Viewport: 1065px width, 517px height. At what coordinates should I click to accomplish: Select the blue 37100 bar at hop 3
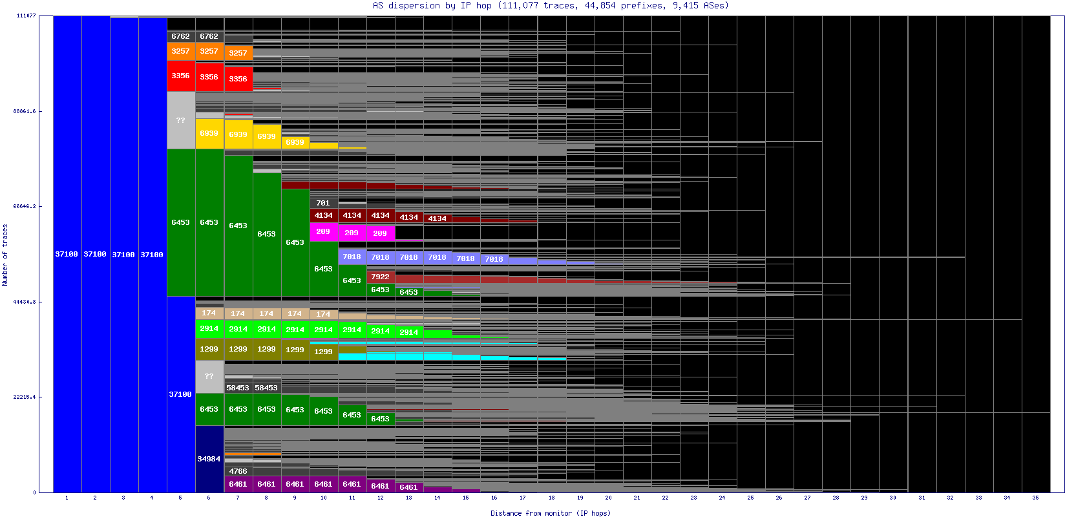tap(124, 255)
